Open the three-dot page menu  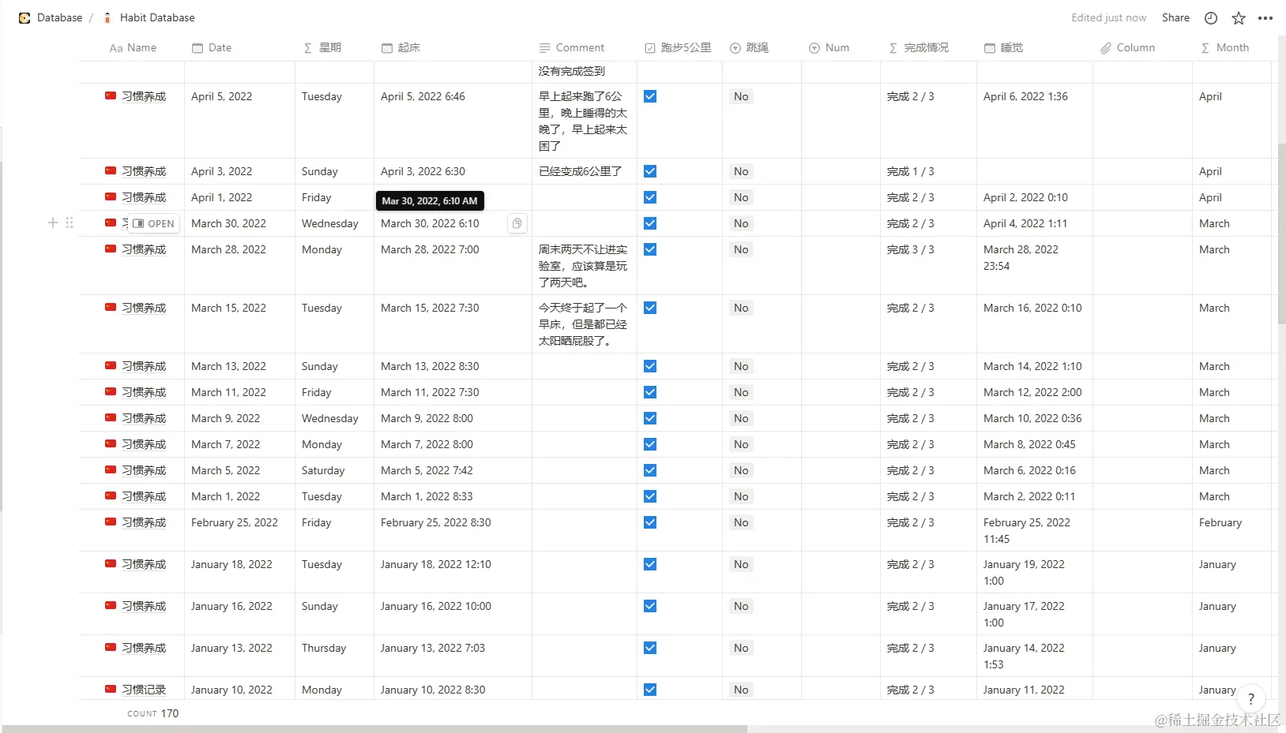click(x=1265, y=18)
